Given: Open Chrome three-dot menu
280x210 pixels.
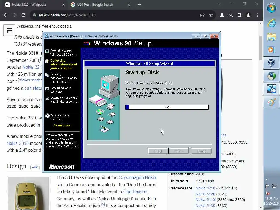Looking at the screenshot, I should [x=257, y=15].
